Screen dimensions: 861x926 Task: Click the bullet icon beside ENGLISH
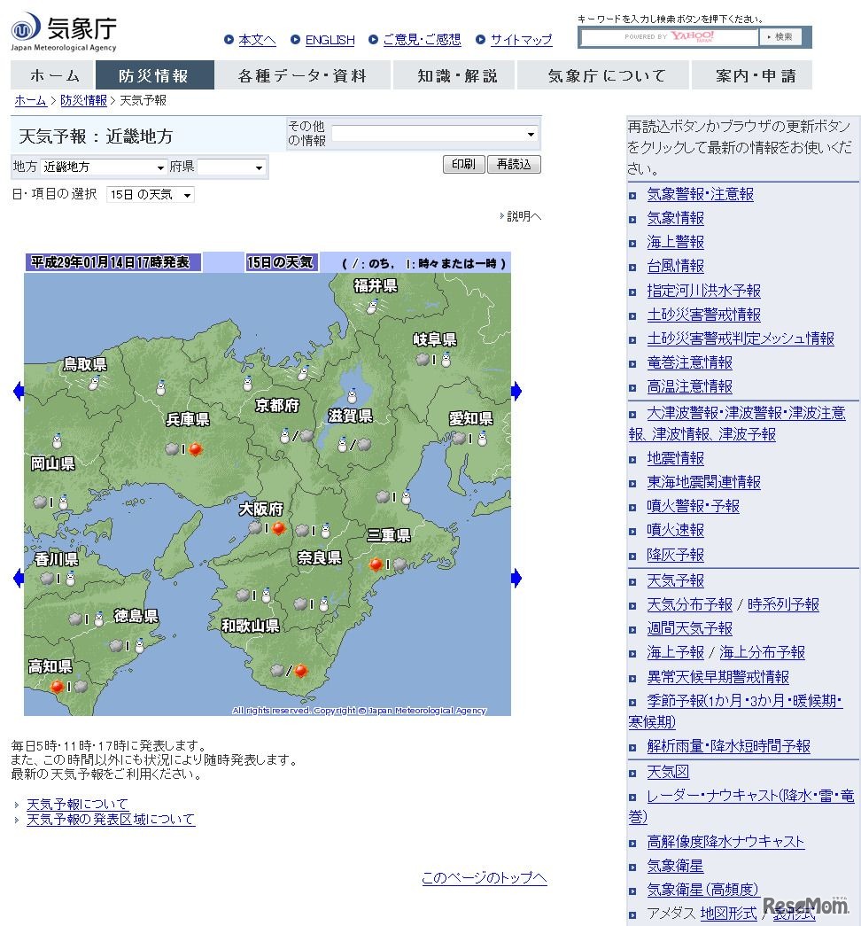(x=295, y=40)
